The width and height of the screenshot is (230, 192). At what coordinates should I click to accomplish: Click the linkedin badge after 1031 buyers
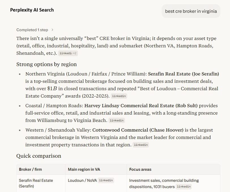(184, 186)
